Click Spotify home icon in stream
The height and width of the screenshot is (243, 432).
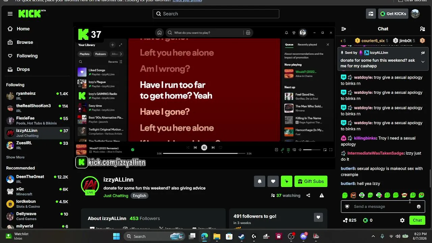pos(160,33)
